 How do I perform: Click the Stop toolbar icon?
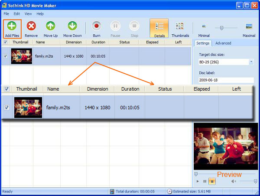pos(134,26)
